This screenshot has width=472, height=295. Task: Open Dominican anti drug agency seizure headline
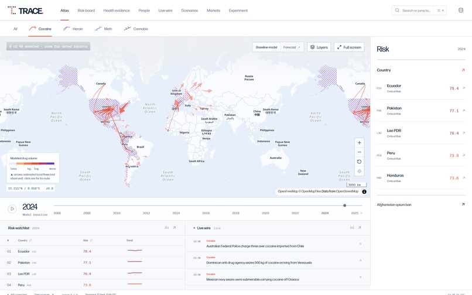(259, 263)
